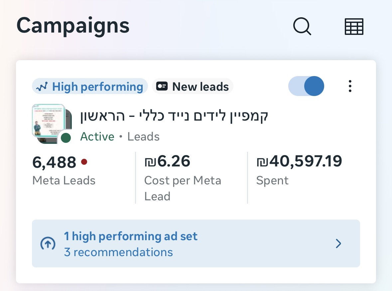
Task: Click the upward arrow recommendations icon
Action: coord(48,244)
